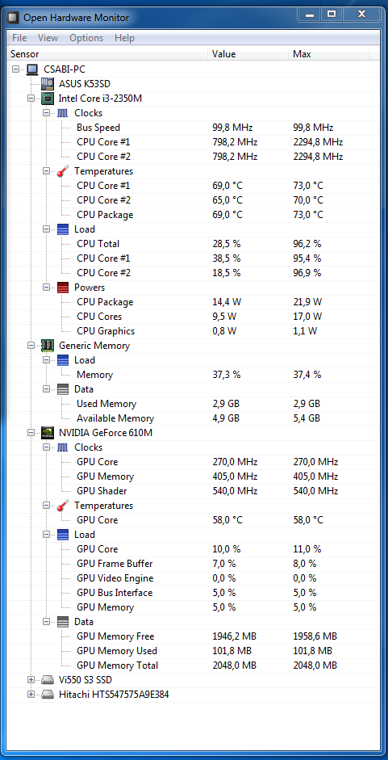This screenshot has height=760, width=388.
Task: Click the ASUS K53SD motherboard icon
Action: point(48,84)
